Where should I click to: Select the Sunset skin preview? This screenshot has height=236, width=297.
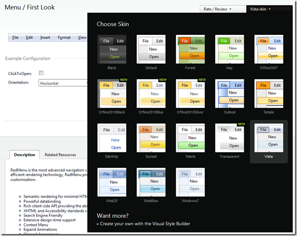[151, 138]
